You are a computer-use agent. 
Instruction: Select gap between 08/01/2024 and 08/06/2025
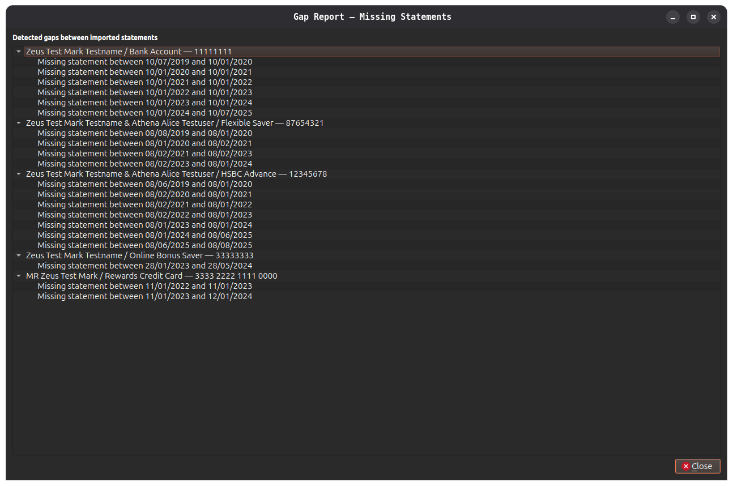378,235
